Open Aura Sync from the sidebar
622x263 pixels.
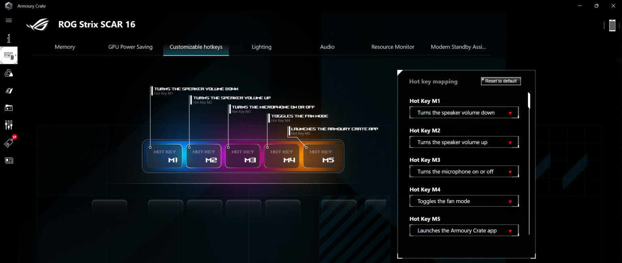(8, 73)
